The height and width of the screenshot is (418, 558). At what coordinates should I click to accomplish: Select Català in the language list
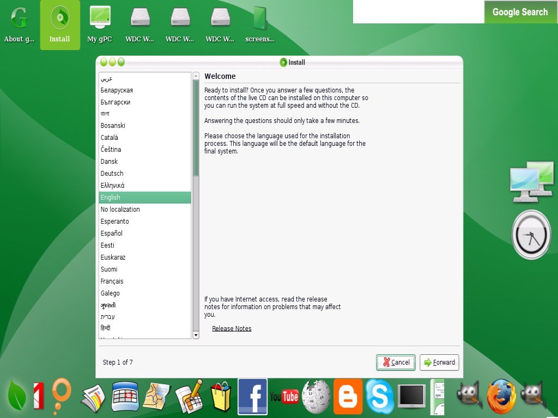tap(145, 138)
